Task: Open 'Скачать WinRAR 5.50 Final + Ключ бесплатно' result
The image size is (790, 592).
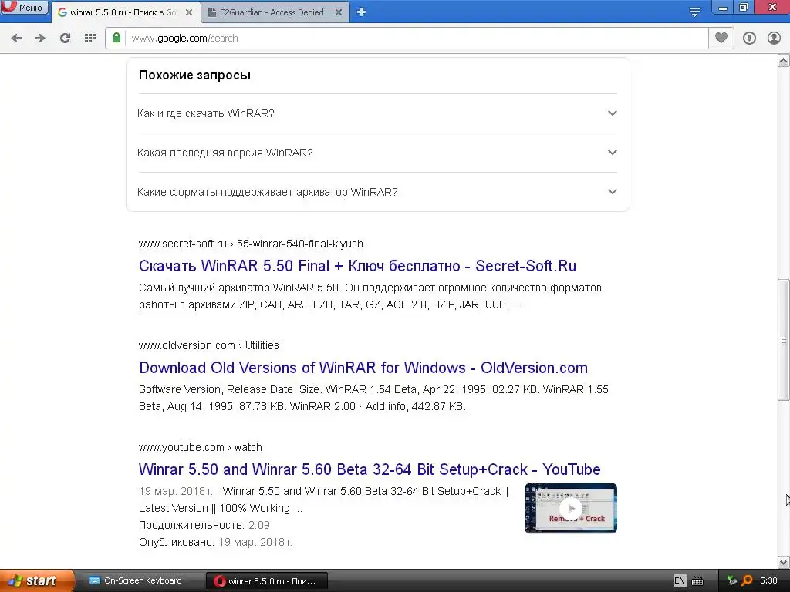Action: tap(358, 266)
